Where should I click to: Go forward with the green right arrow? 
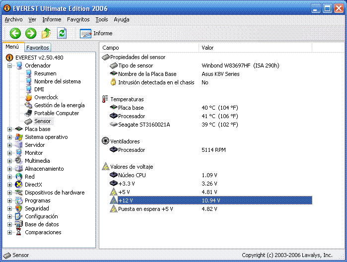click(31, 33)
